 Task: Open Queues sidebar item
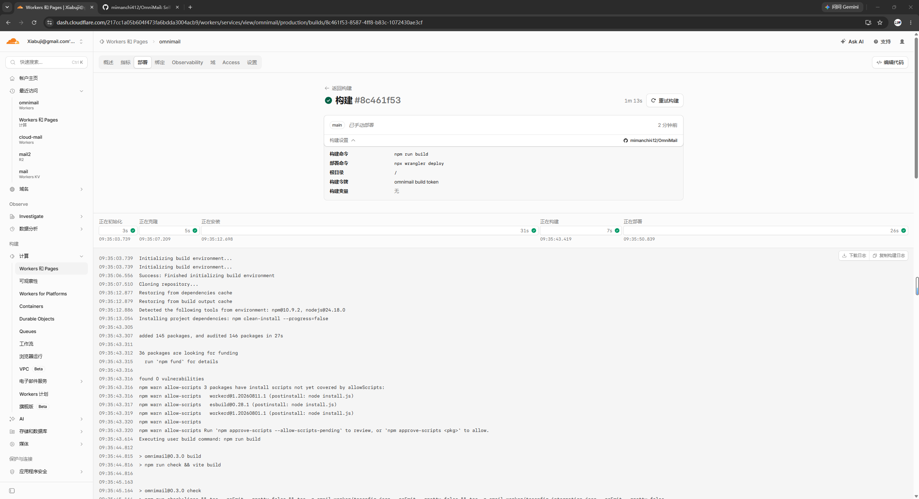pos(28,331)
